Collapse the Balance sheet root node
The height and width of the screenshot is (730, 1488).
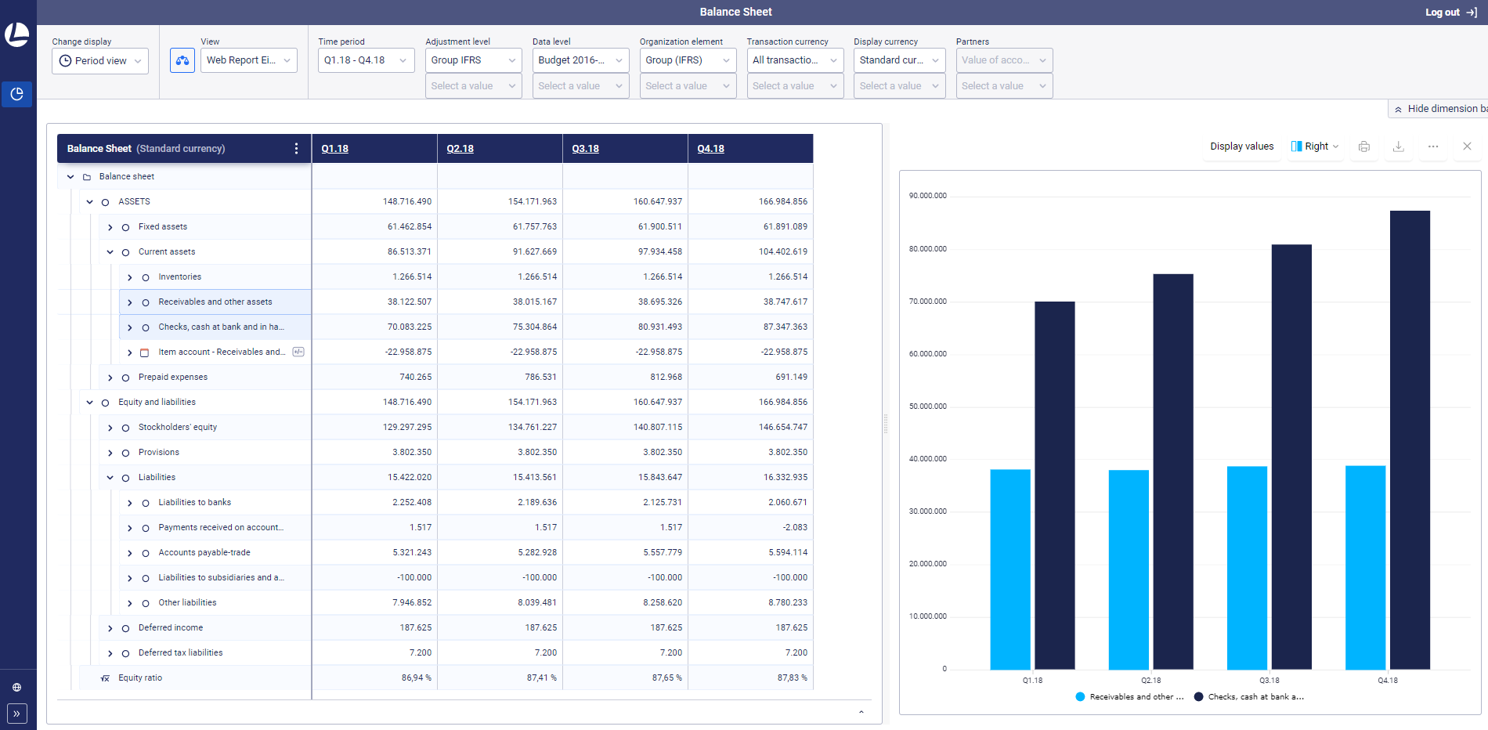(x=70, y=177)
